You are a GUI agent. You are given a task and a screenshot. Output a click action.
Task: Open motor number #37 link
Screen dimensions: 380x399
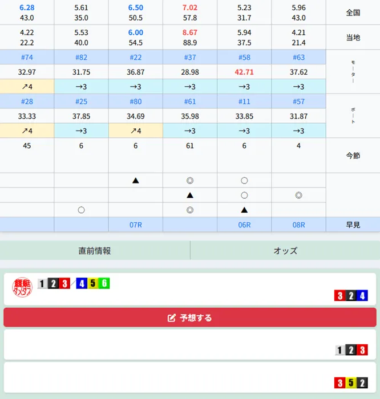pos(190,57)
